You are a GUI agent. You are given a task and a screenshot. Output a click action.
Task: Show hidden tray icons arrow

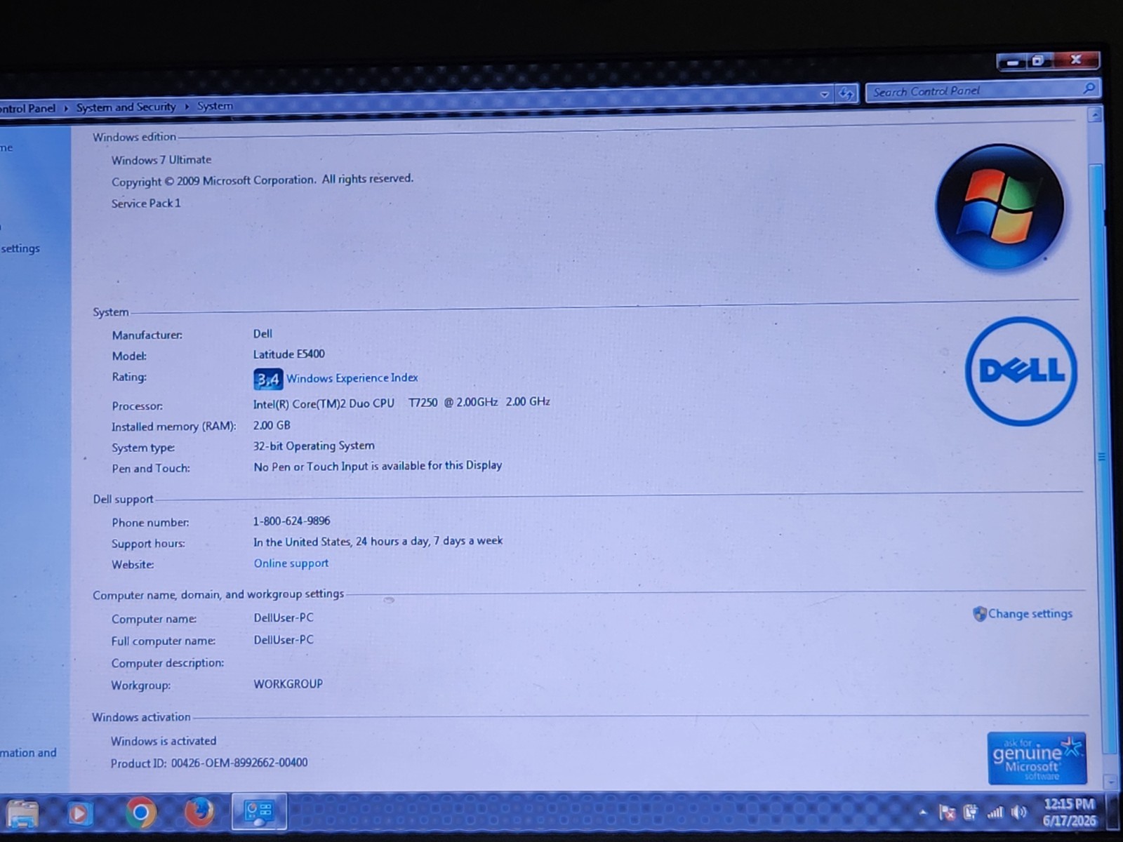tap(922, 813)
